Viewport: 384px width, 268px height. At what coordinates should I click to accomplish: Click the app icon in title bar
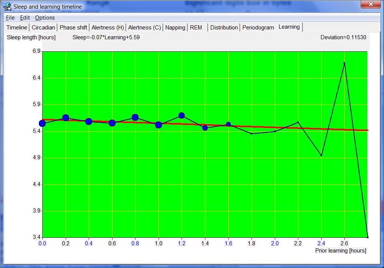pos(7,6)
